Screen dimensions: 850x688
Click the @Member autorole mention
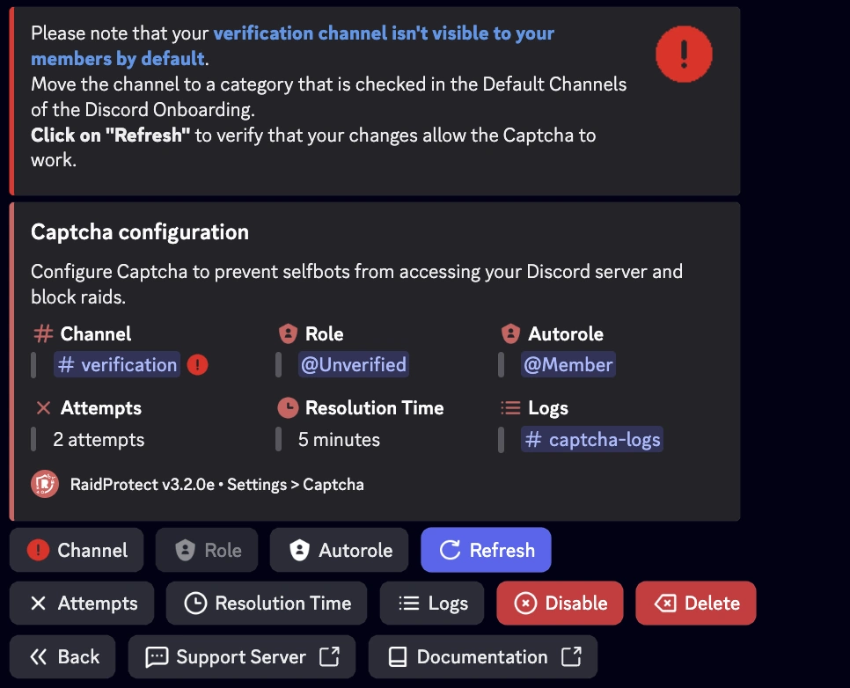point(568,364)
